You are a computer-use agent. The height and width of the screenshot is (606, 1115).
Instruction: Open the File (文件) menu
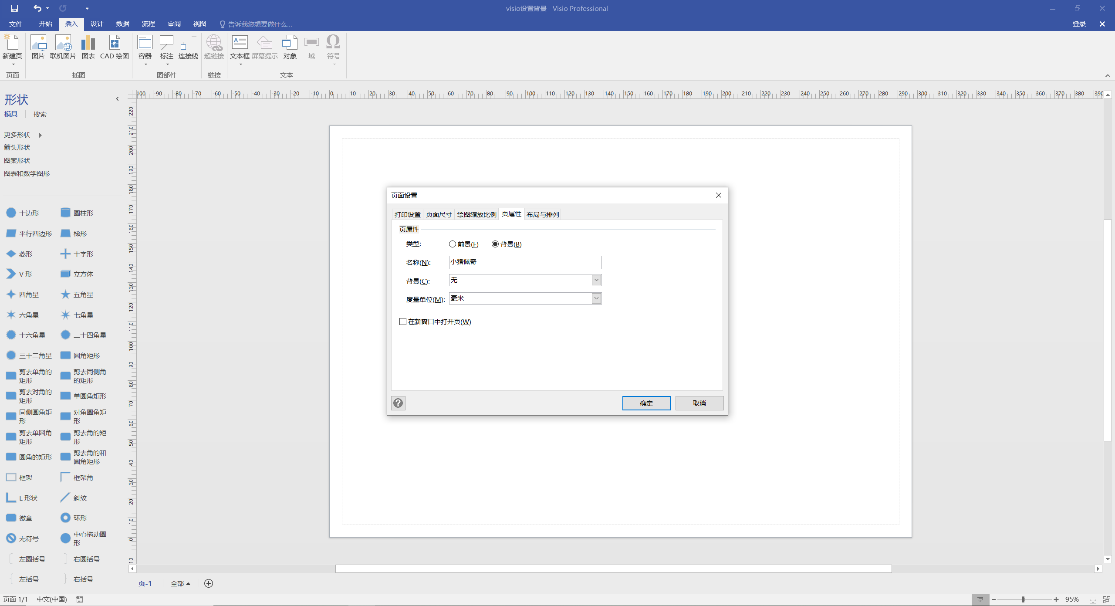tap(16, 24)
